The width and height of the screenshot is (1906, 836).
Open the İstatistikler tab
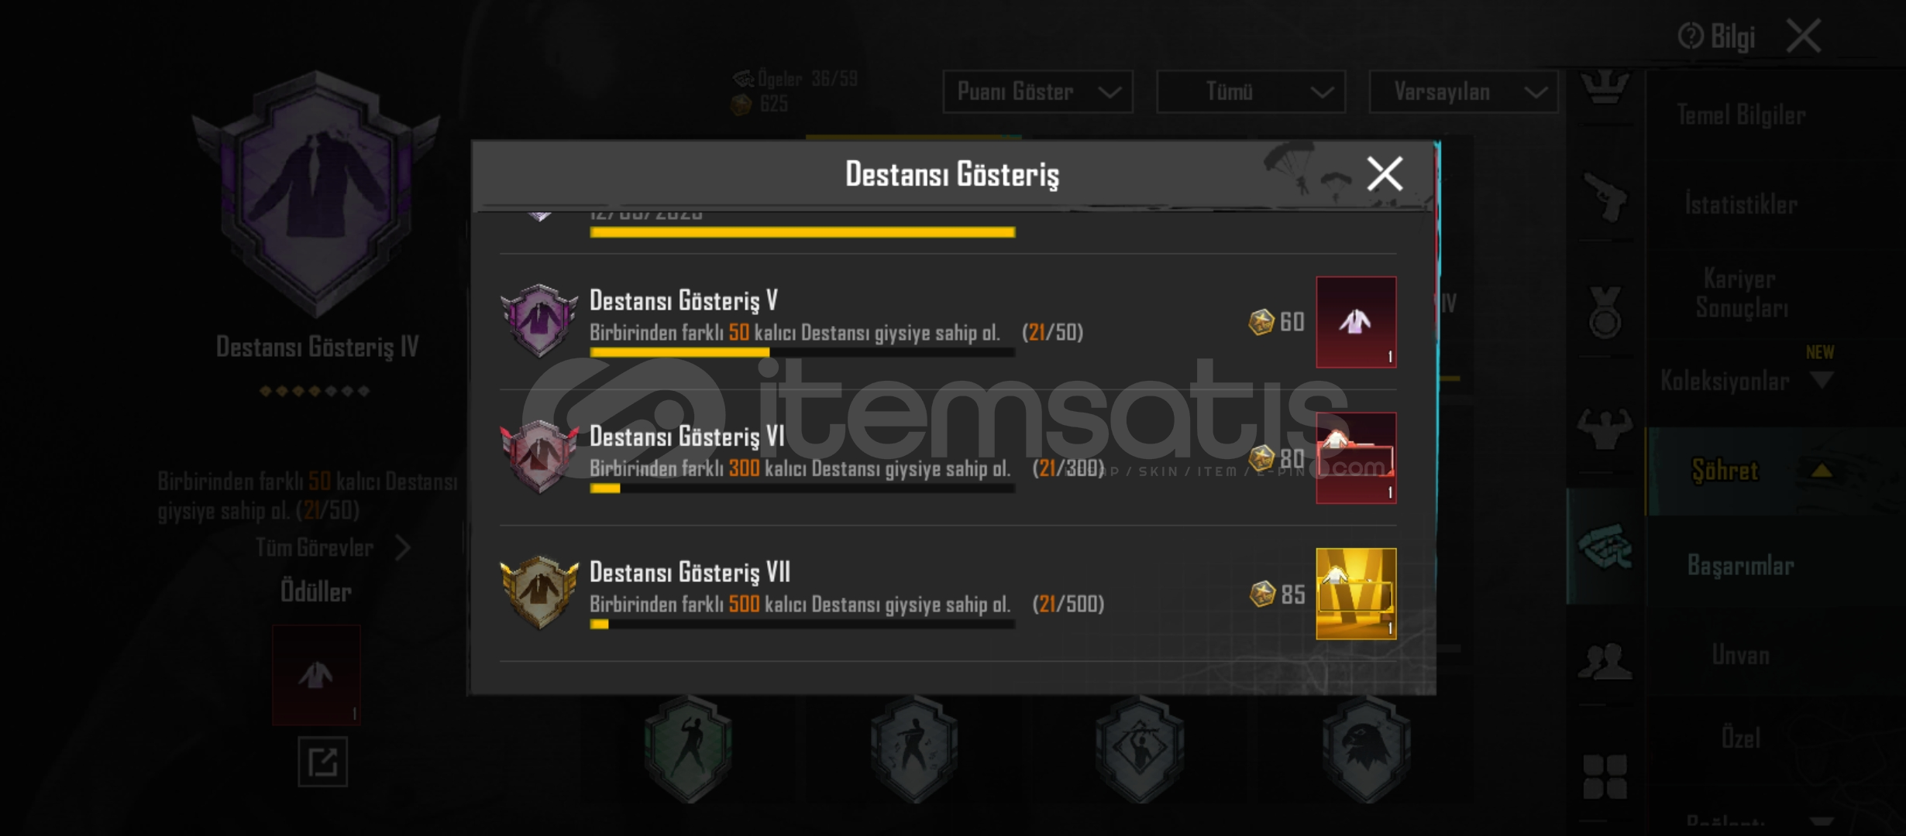point(1741,205)
